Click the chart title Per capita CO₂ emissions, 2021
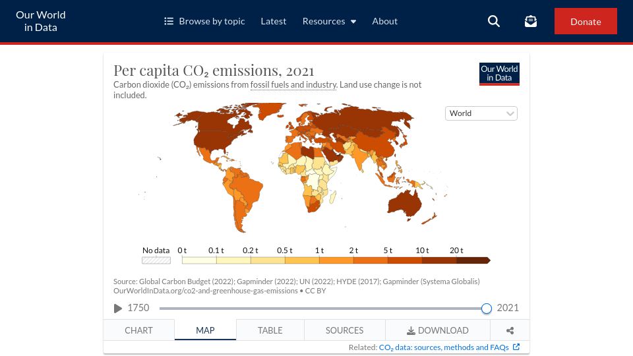The image size is (633, 356). pyautogui.click(x=214, y=71)
